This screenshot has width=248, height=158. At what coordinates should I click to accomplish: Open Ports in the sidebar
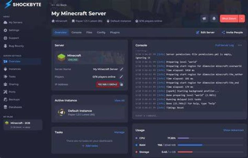click(x=10, y=92)
